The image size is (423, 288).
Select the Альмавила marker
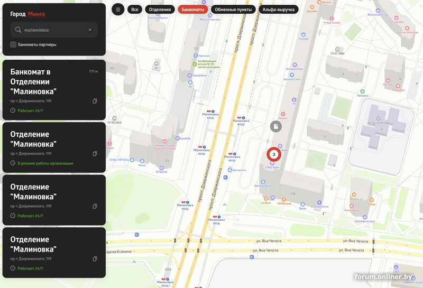(x=352, y=206)
